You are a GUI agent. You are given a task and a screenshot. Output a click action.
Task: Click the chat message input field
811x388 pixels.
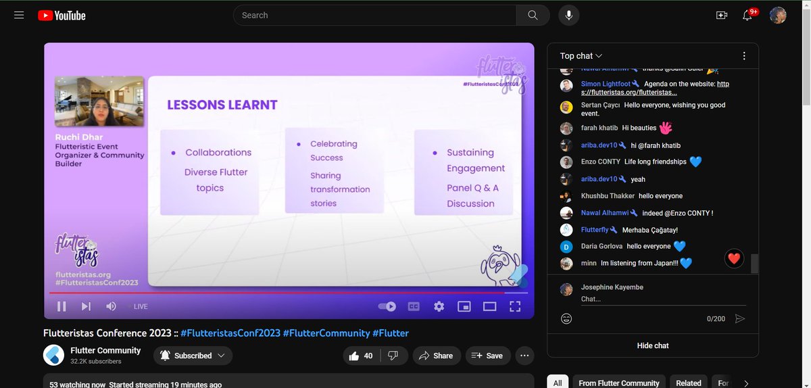(664, 299)
